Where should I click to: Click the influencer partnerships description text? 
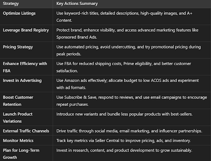click(129, 131)
